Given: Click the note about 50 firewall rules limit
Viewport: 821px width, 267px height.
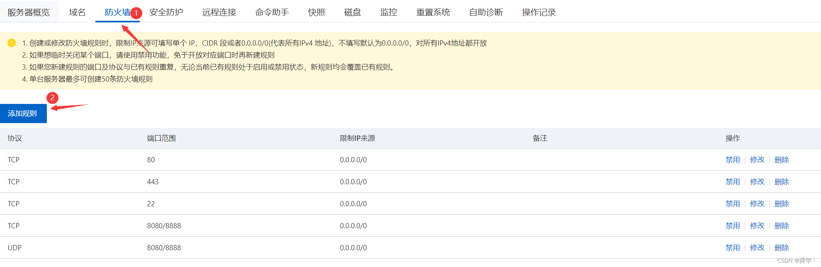Looking at the screenshot, I should [87, 79].
